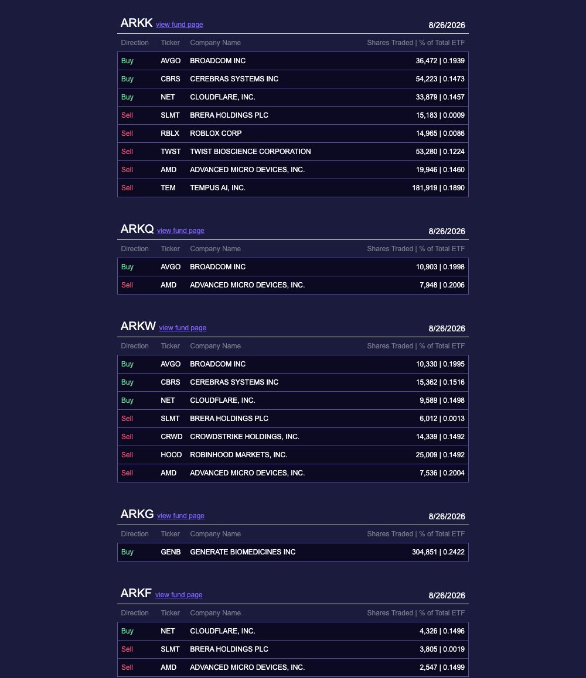The image size is (586, 678).
Task: Click the ARKF Brera Holdings PLC row
Action: coord(293,649)
